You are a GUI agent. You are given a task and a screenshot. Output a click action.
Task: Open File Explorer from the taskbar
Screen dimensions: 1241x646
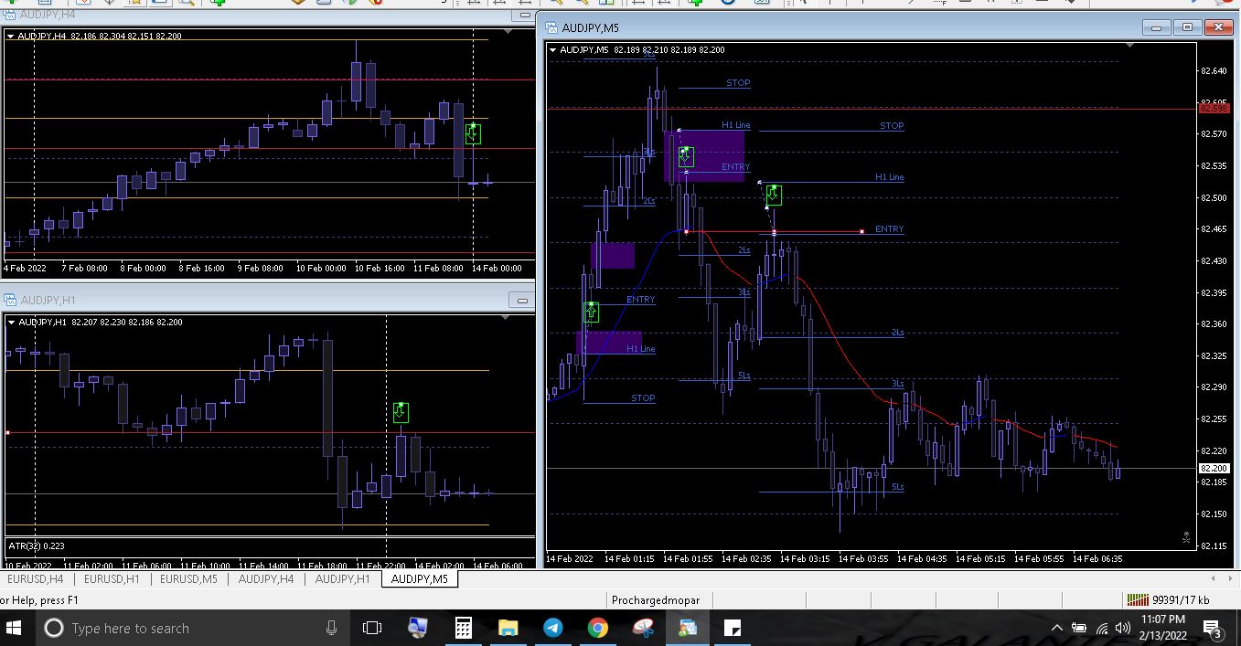[508, 628]
